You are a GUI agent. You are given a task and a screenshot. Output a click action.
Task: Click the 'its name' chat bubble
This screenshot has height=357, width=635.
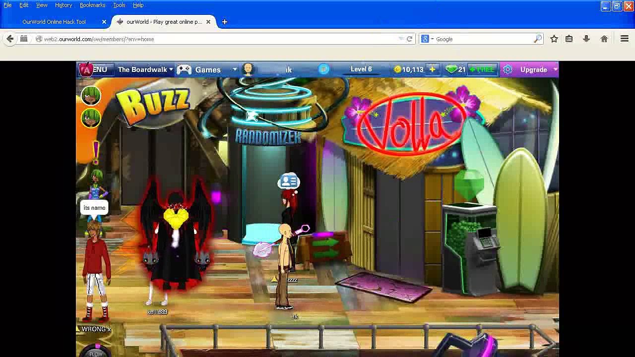(94, 208)
